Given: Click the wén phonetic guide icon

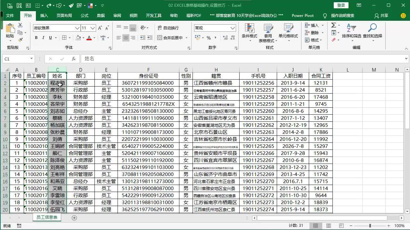Looking at the screenshot, I should [102, 38].
